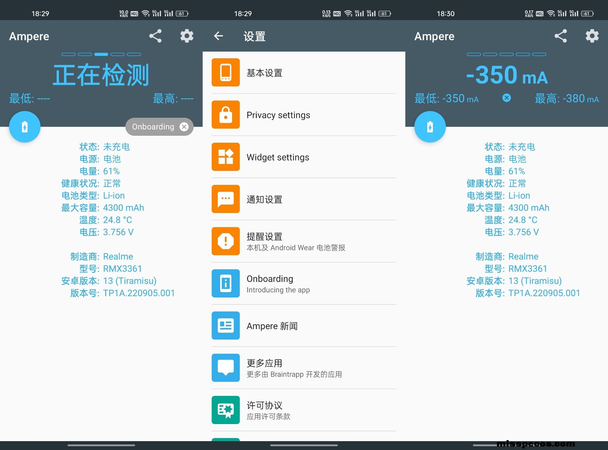The width and height of the screenshot is (608, 450).
Task: Select 提醒设置 entry
Action: [x=304, y=241]
